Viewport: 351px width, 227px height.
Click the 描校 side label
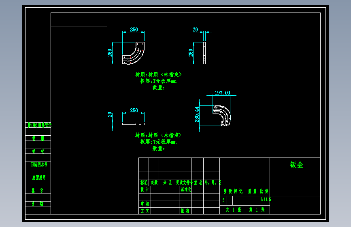click(38, 151)
